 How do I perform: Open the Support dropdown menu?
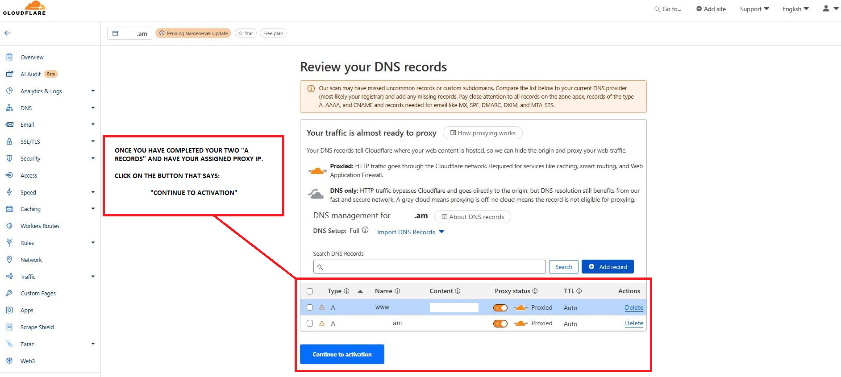(x=754, y=9)
